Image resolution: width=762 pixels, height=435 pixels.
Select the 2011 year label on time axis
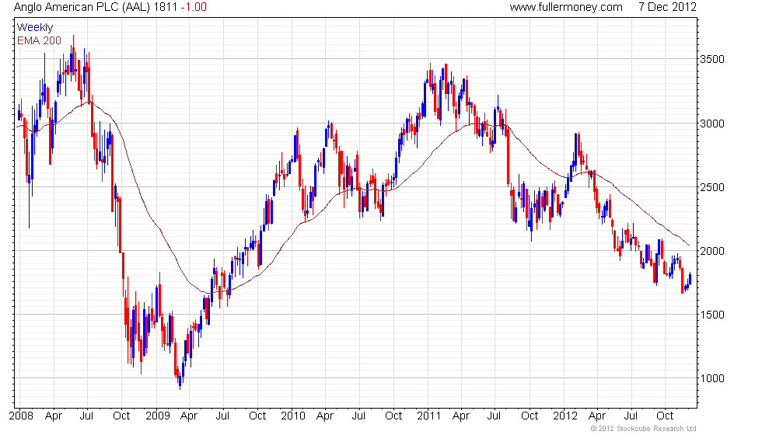click(428, 416)
